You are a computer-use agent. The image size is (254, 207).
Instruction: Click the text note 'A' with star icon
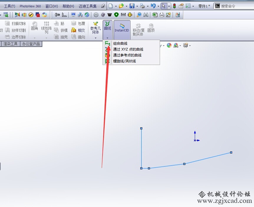(x=169, y=15)
